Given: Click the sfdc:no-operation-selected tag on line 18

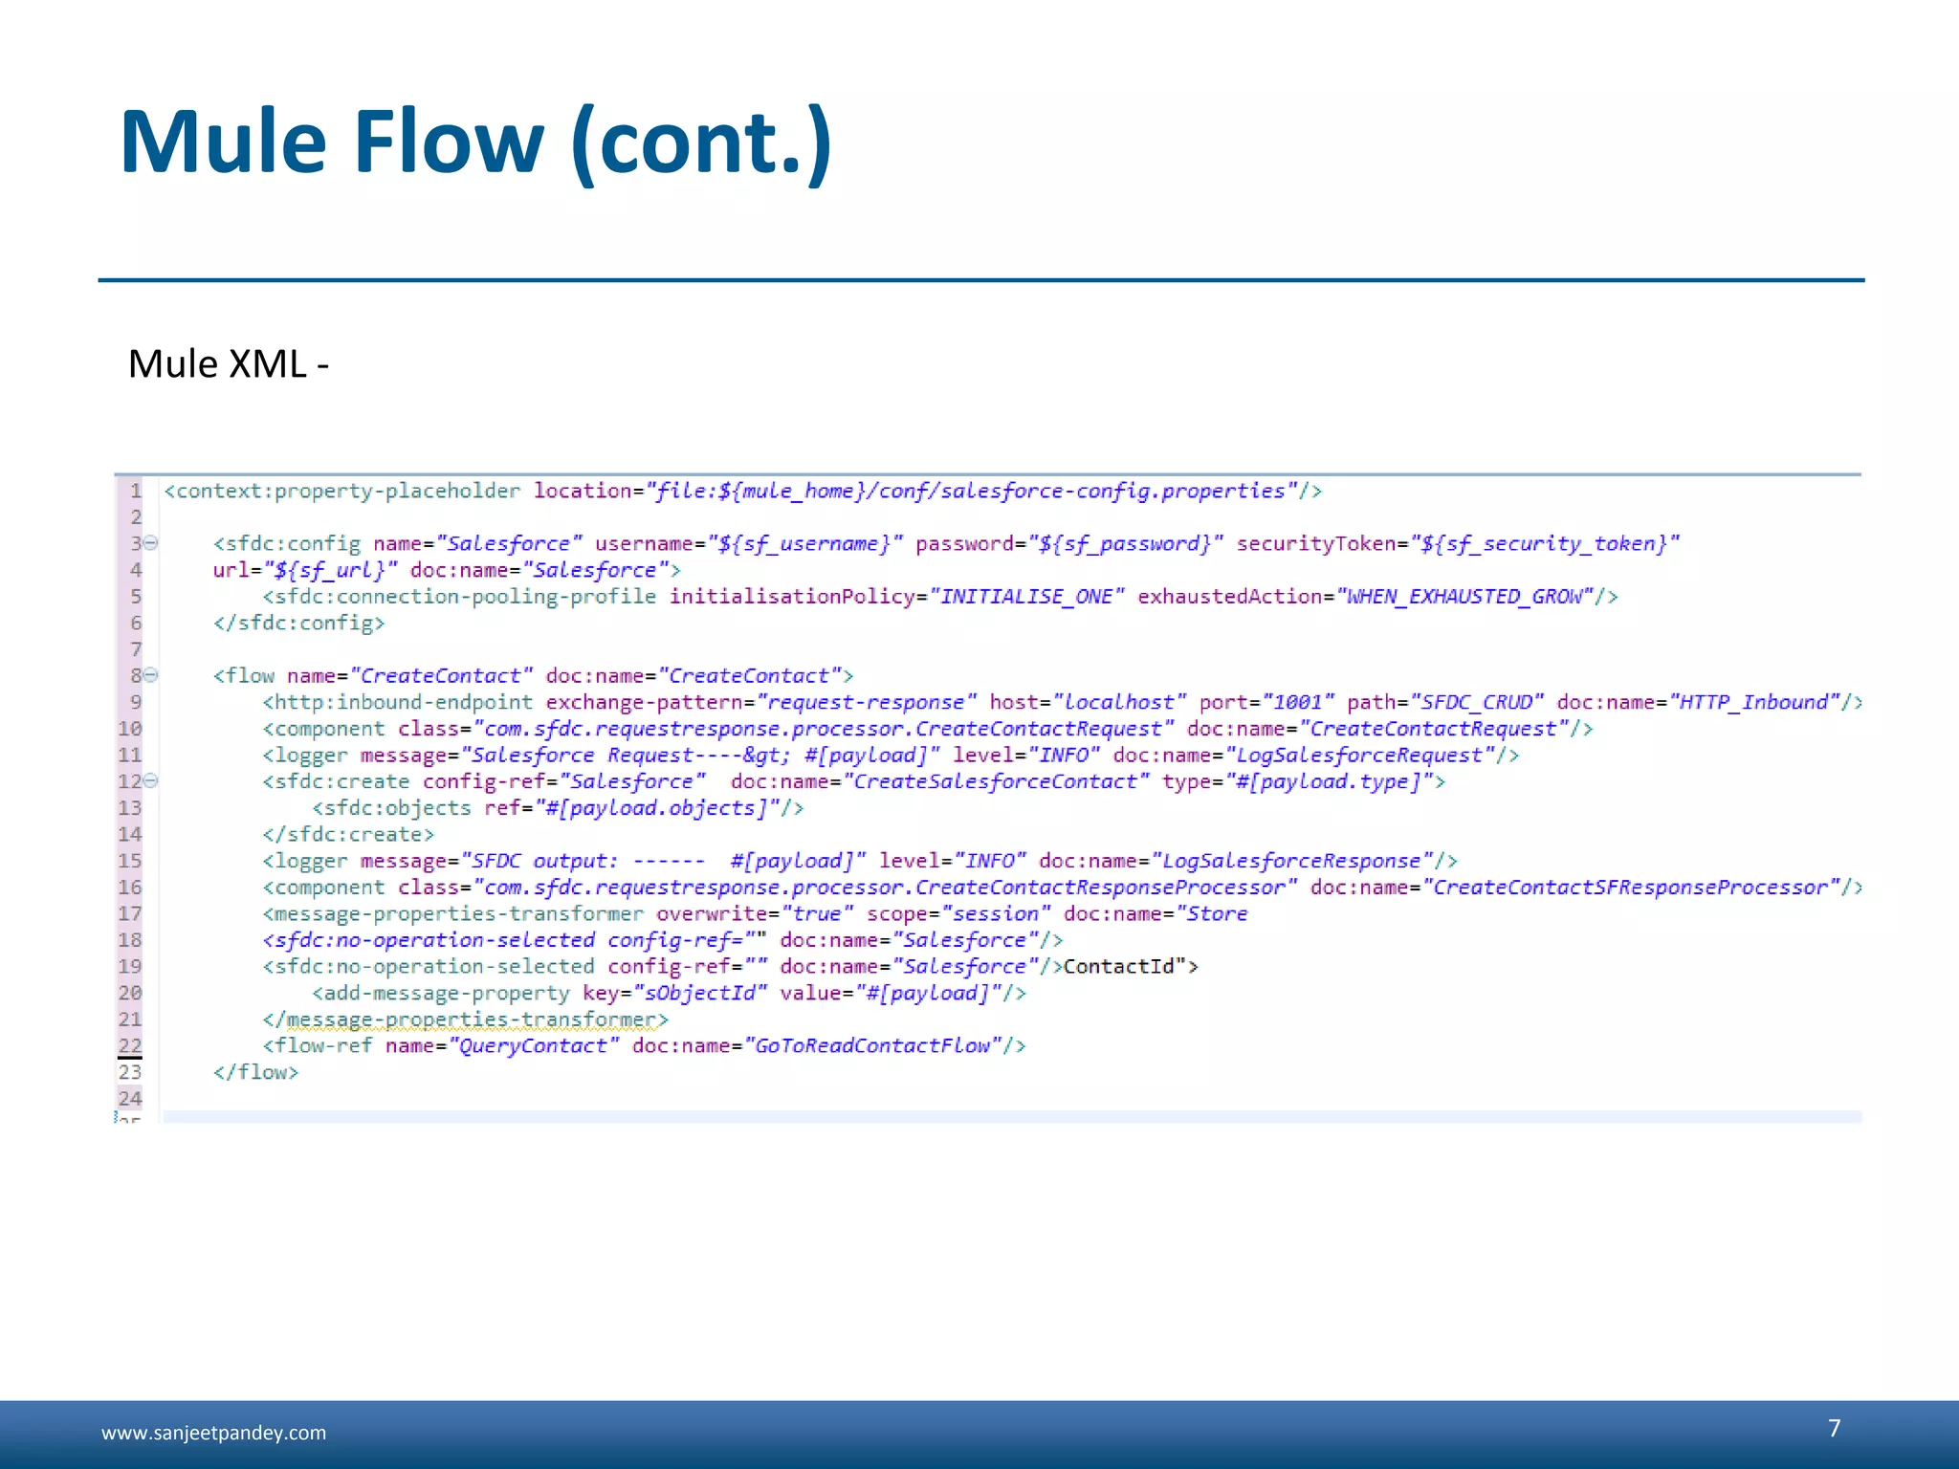Looking at the screenshot, I should tap(429, 940).
